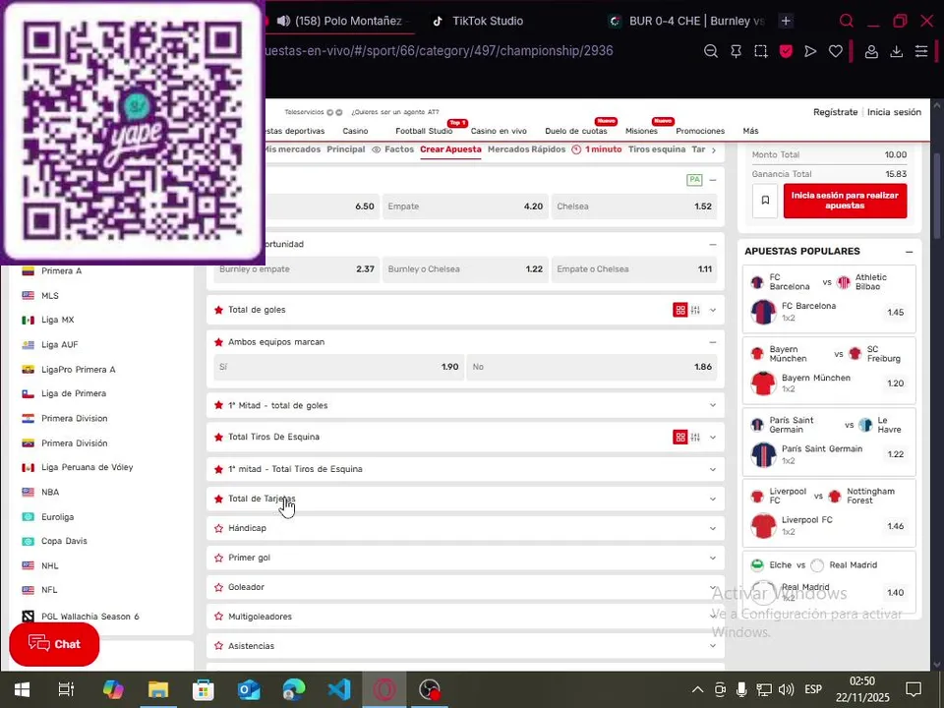Expand the Total Tiros De Esquina chevron
Screen dimensions: 944x708
[713, 437]
